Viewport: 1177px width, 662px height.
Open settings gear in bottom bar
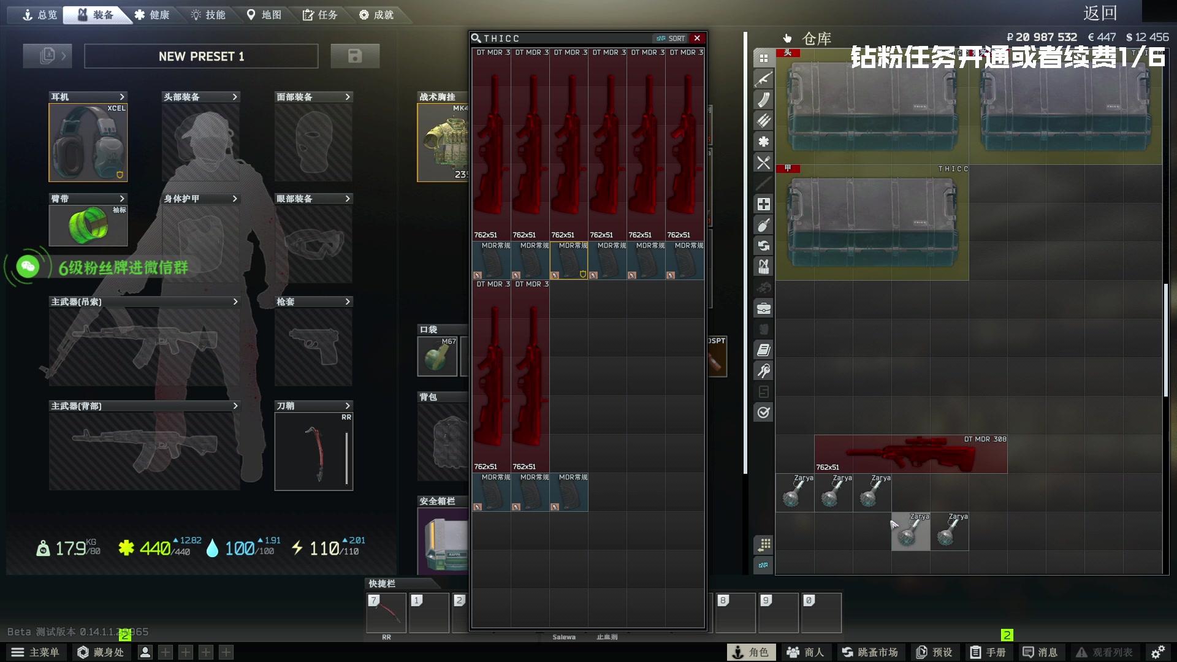tap(1157, 652)
